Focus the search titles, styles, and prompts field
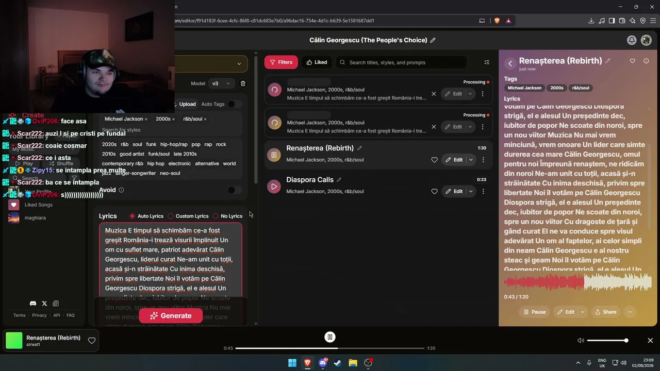This screenshot has height=371, width=660. pos(402,62)
